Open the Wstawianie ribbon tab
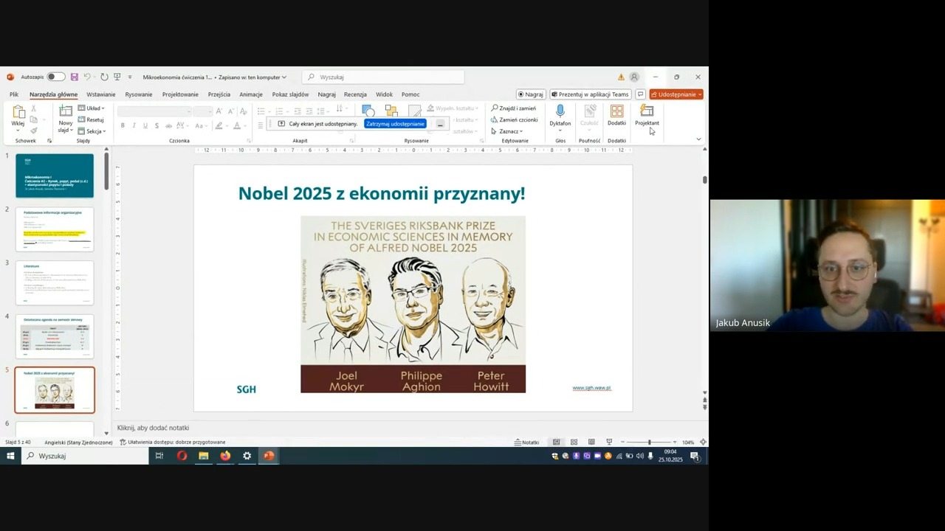This screenshot has width=945, height=531. (100, 94)
